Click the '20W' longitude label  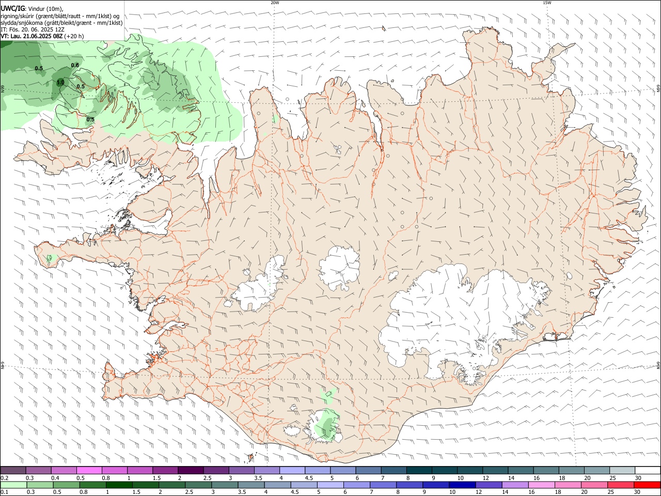[275, 3]
